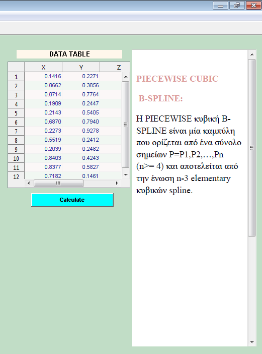
Task: Click the data table vertical scrollbar thumb
Action: (x=126, y=125)
